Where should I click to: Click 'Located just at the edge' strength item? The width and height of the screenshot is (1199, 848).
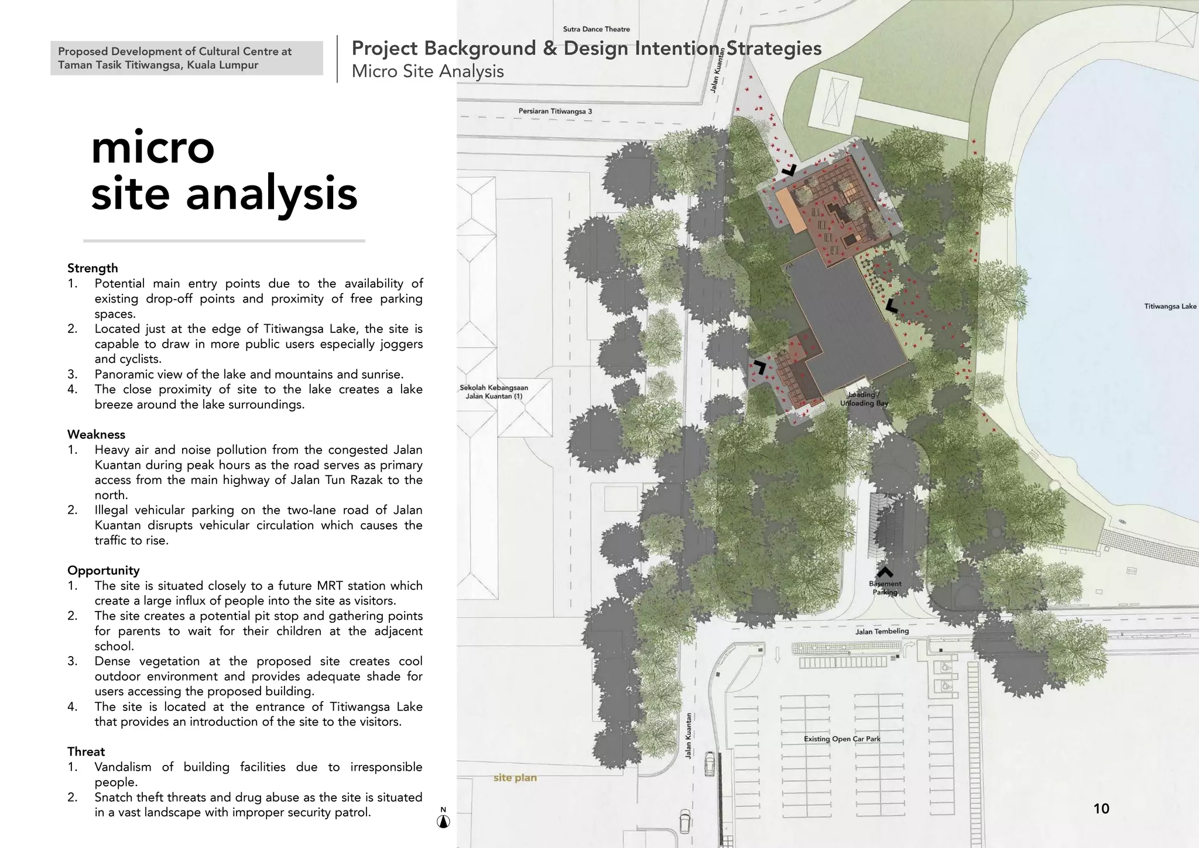[x=245, y=344]
